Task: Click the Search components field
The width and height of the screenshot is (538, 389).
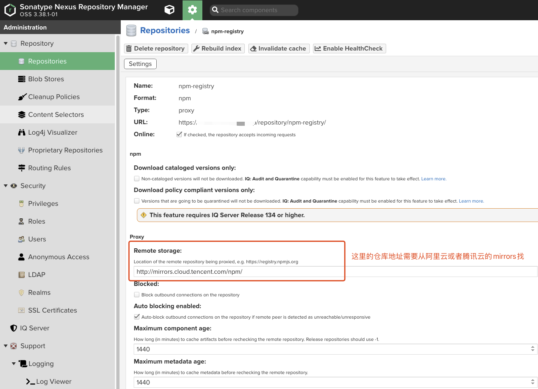Action: 254,10
